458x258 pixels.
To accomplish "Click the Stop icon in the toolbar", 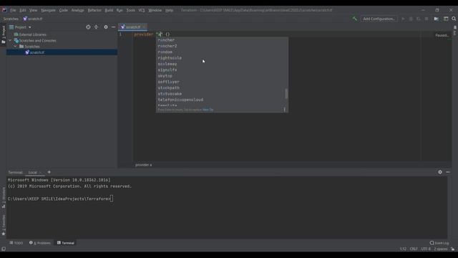I will coord(427,19).
